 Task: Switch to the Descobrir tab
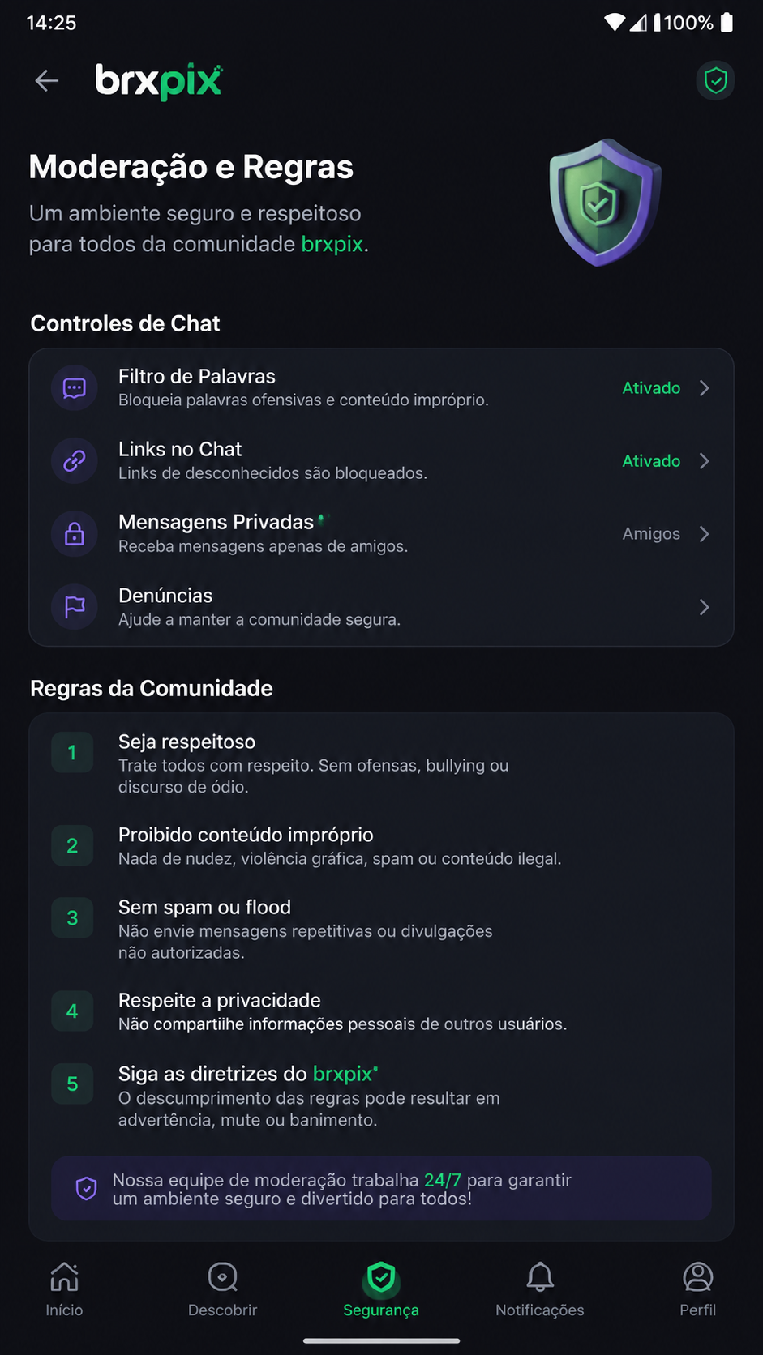pyautogui.click(x=222, y=1289)
